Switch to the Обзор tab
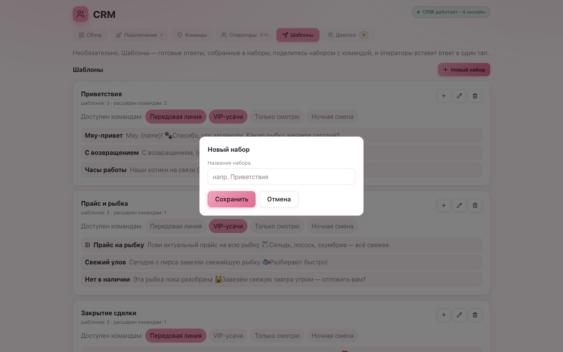563x352 pixels. click(90, 35)
